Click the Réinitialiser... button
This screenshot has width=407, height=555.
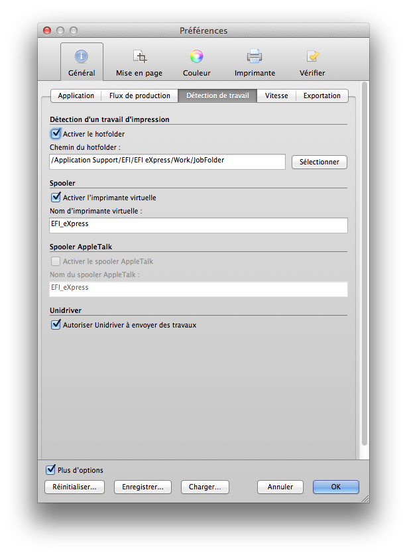(x=74, y=487)
